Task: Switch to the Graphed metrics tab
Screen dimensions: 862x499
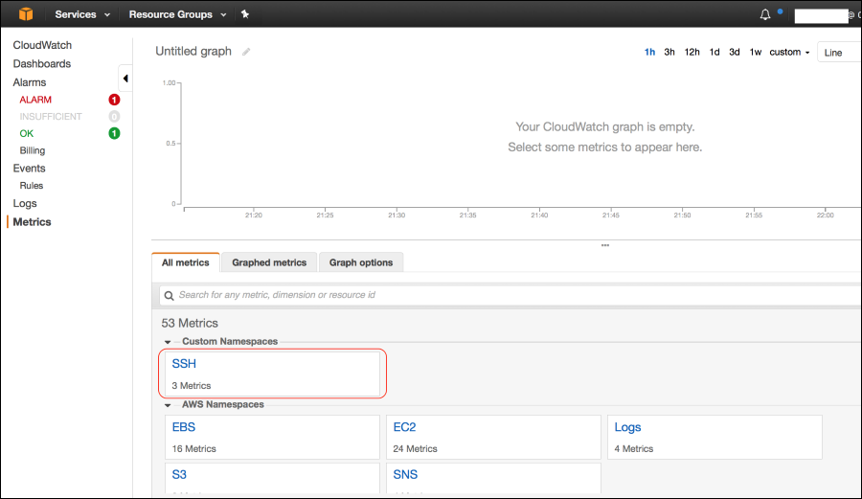Action: [x=269, y=262]
